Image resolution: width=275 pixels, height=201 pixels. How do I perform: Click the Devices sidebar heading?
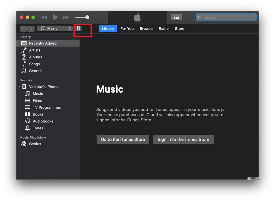tap(26, 80)
